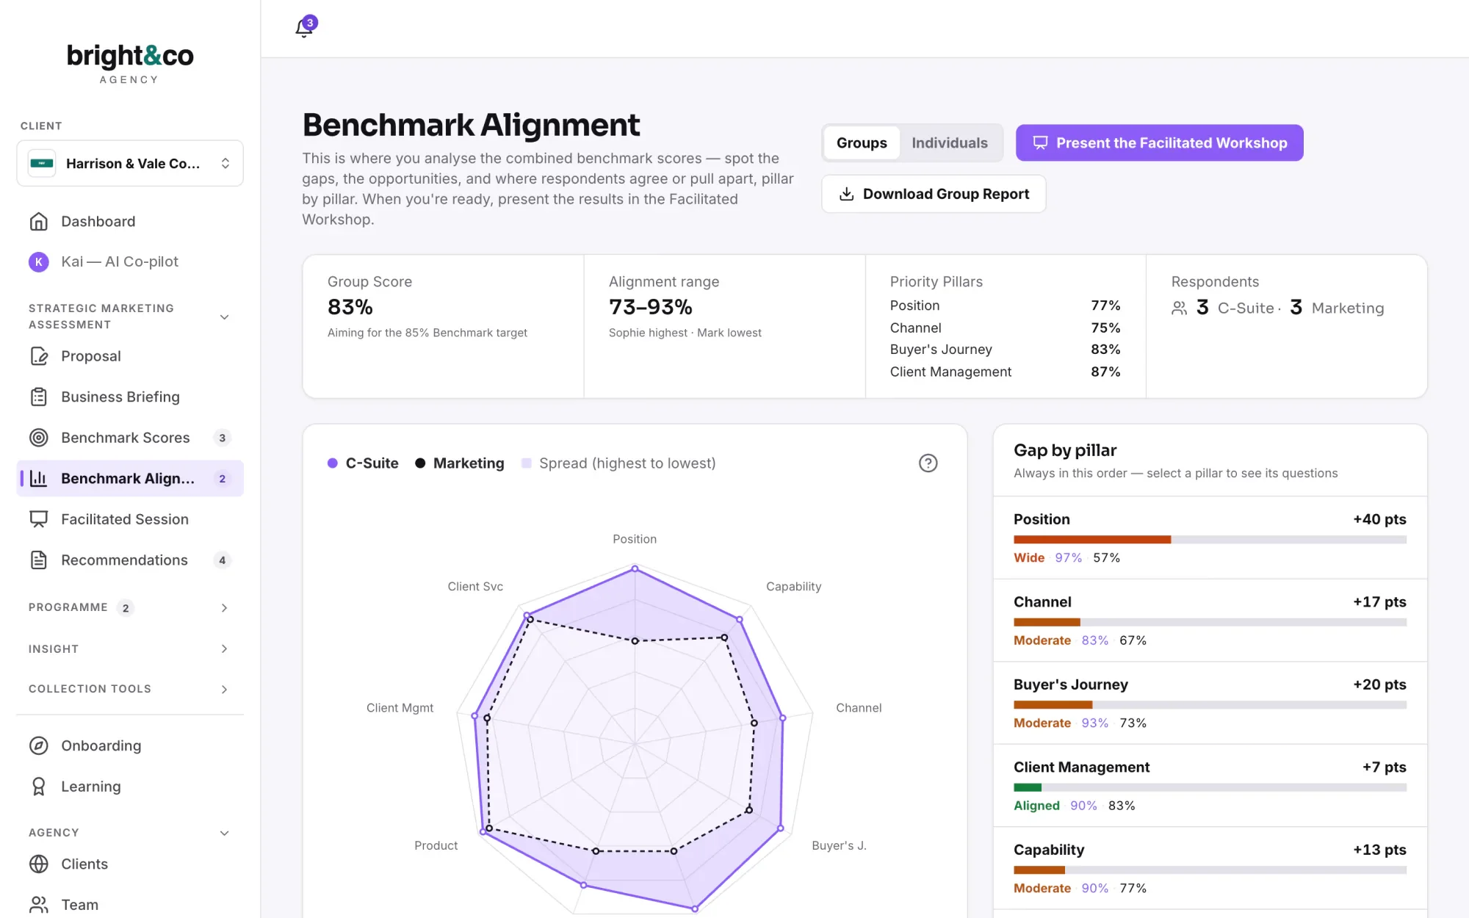Click the Recommendations document icon
The image size is (1469, 918).
pos(38,560)
